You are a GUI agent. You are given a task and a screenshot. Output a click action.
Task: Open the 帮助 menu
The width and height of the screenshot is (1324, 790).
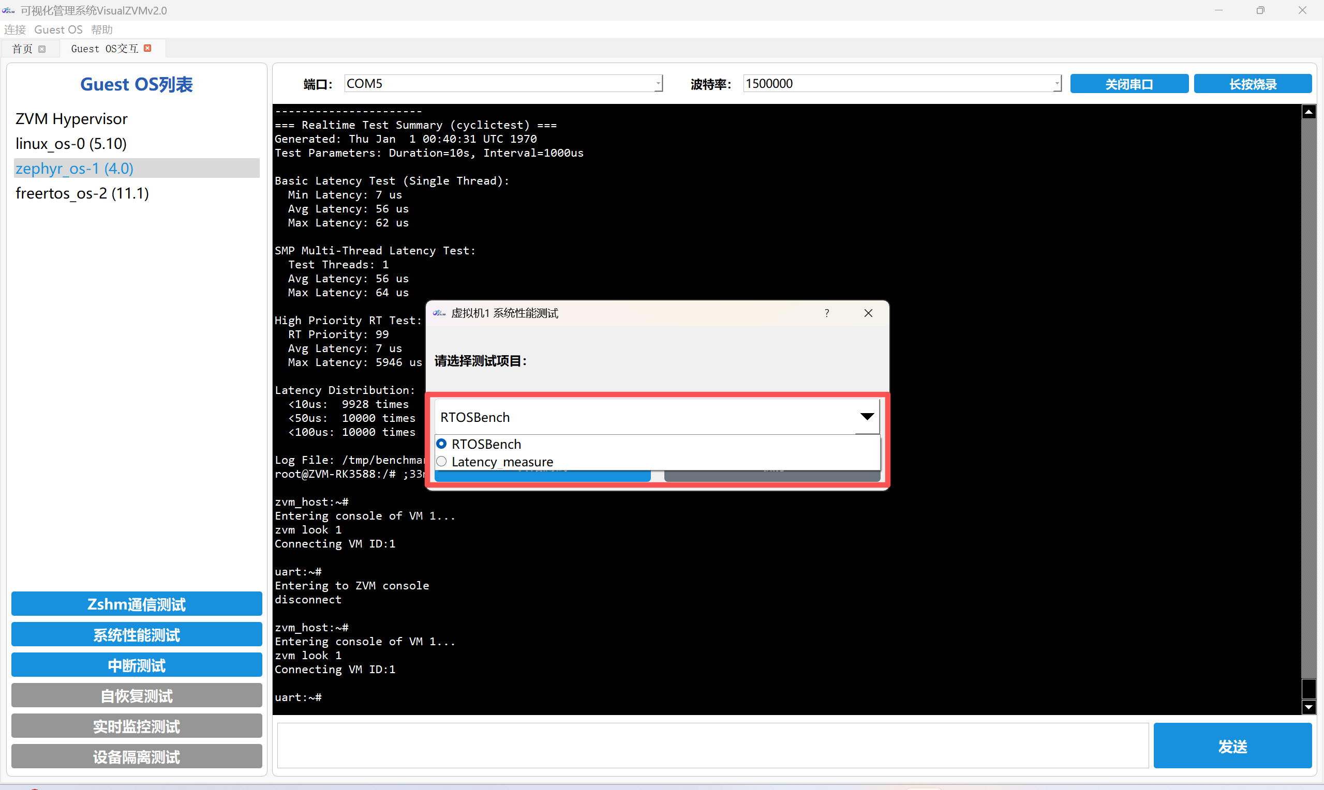102,30
